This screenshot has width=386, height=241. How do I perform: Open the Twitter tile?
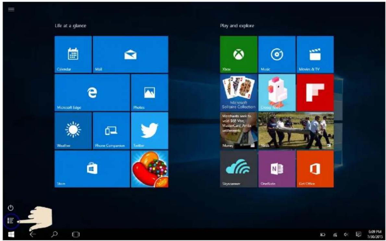[150, 131]
